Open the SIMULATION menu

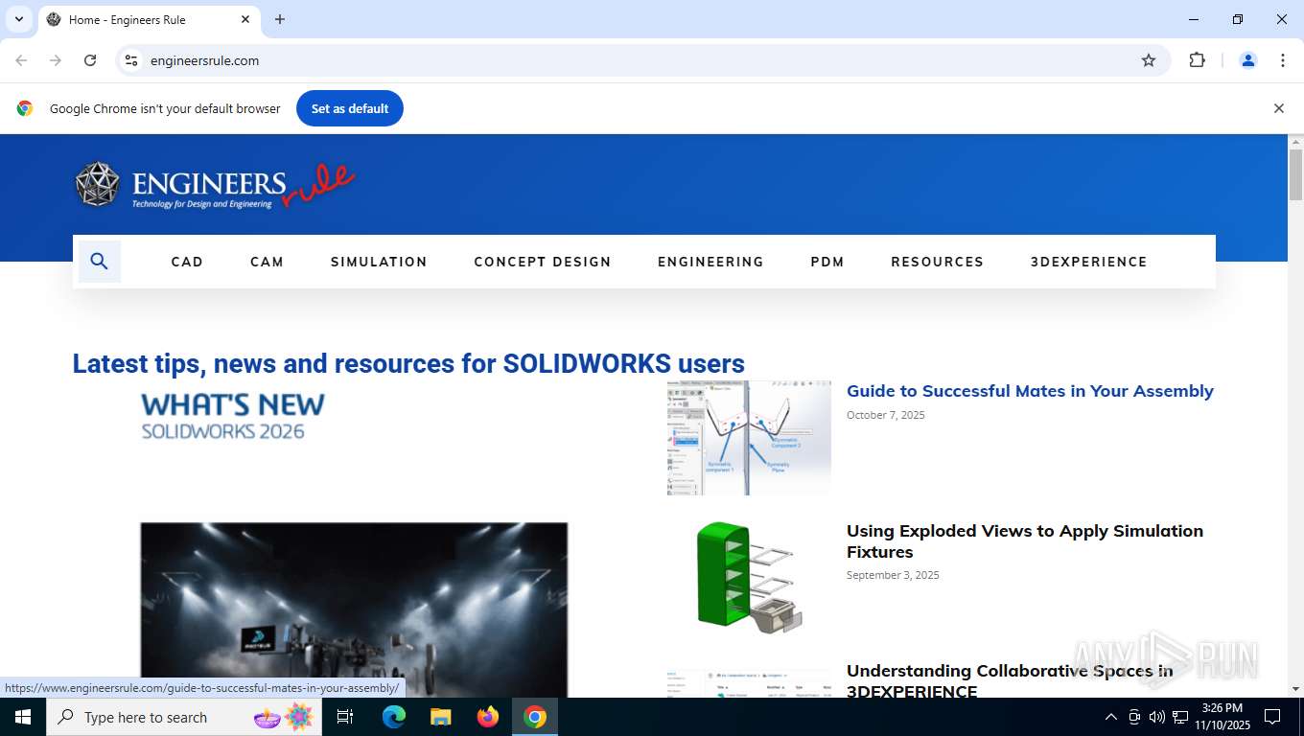pyautogui.click(x=379, y=262)
